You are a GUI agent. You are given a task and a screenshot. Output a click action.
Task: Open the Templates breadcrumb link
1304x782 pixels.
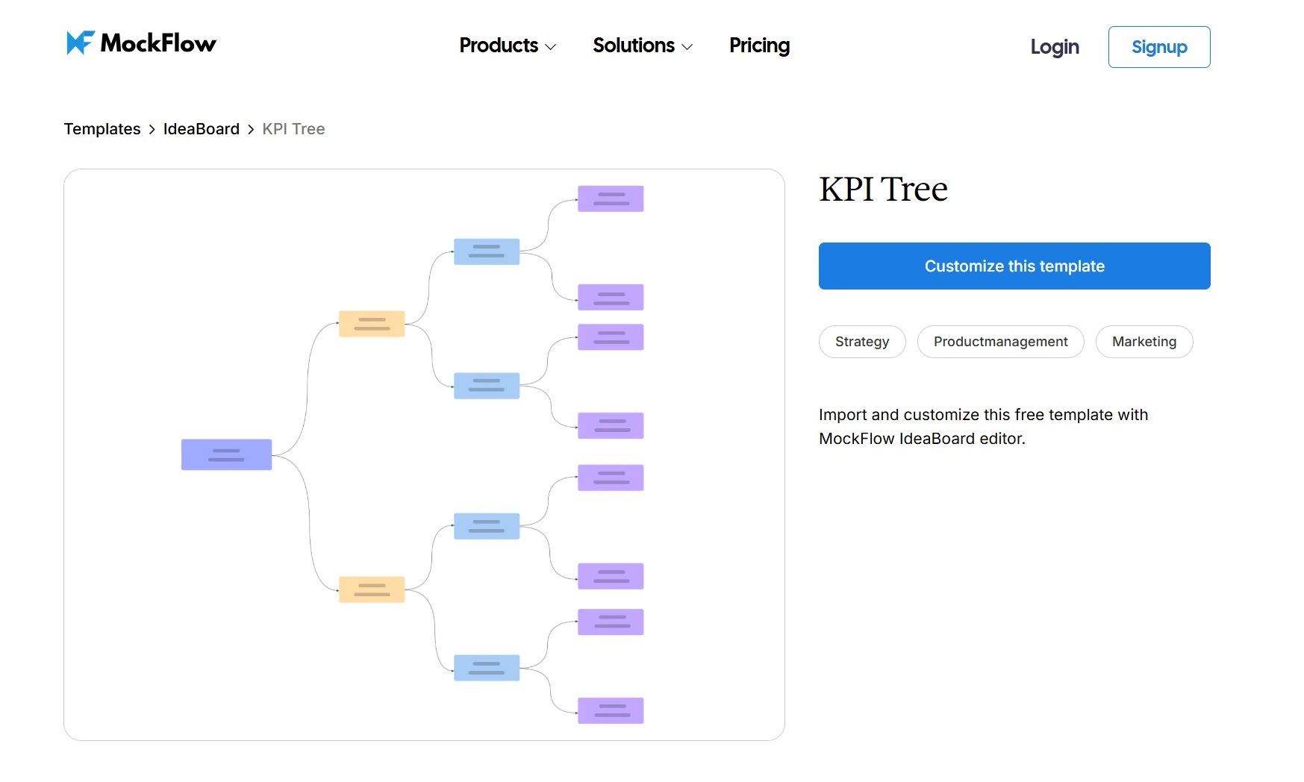(x=102, y=129)
